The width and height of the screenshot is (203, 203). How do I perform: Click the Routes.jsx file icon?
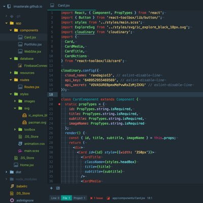coord(20,87)
